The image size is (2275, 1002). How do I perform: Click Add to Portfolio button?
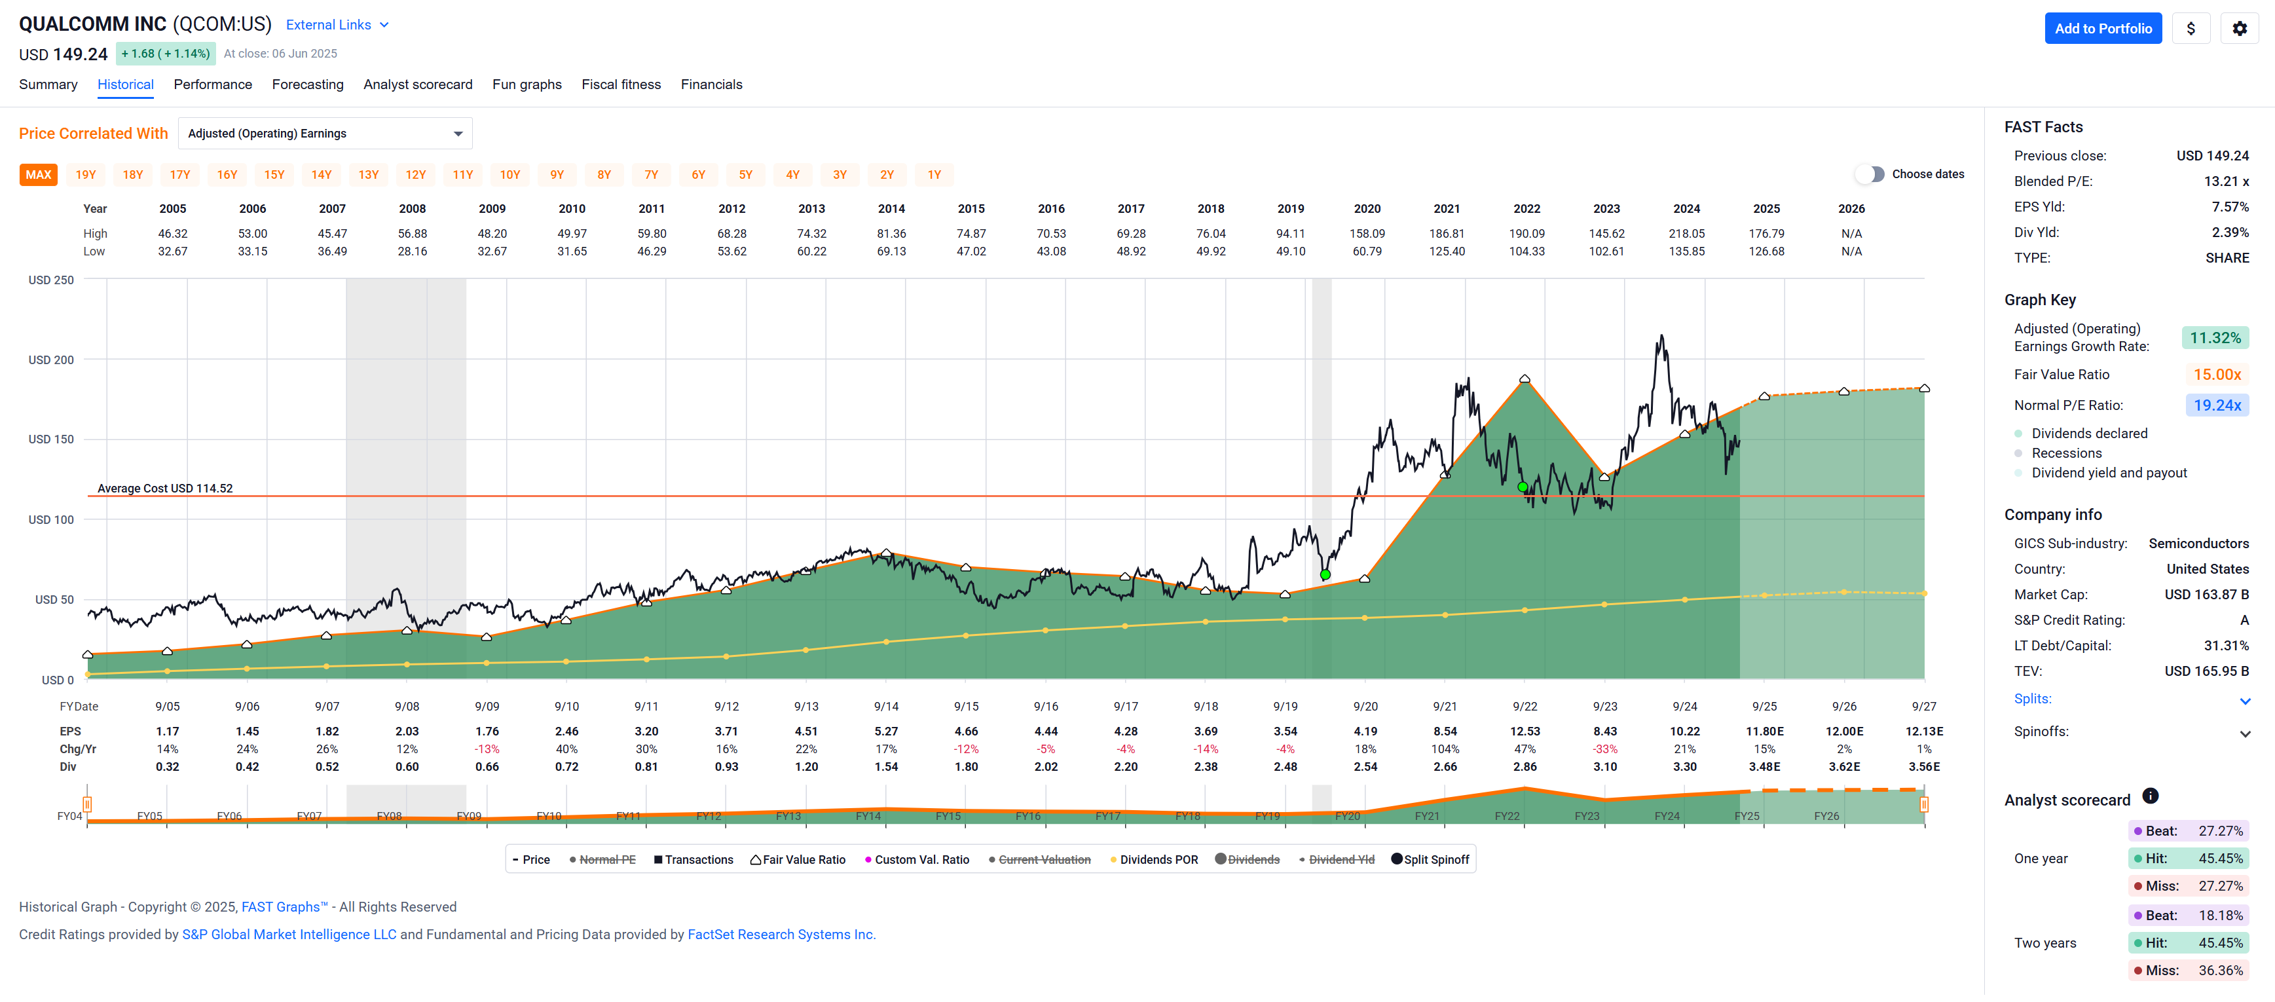[x=2102, y=28]
